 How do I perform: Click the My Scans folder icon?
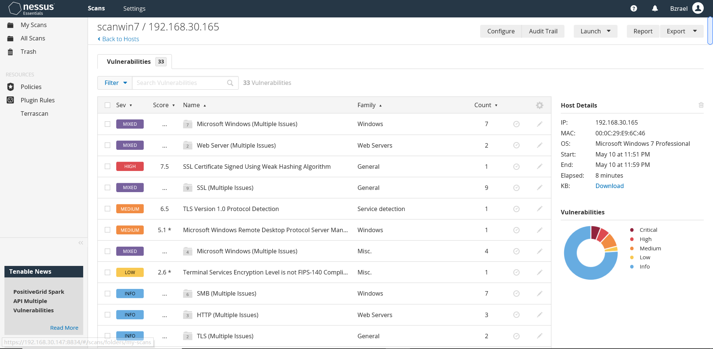10,25
